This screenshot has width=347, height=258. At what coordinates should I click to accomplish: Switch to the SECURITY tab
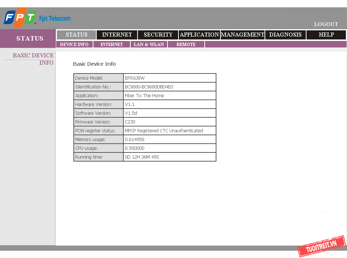[158, 35]
